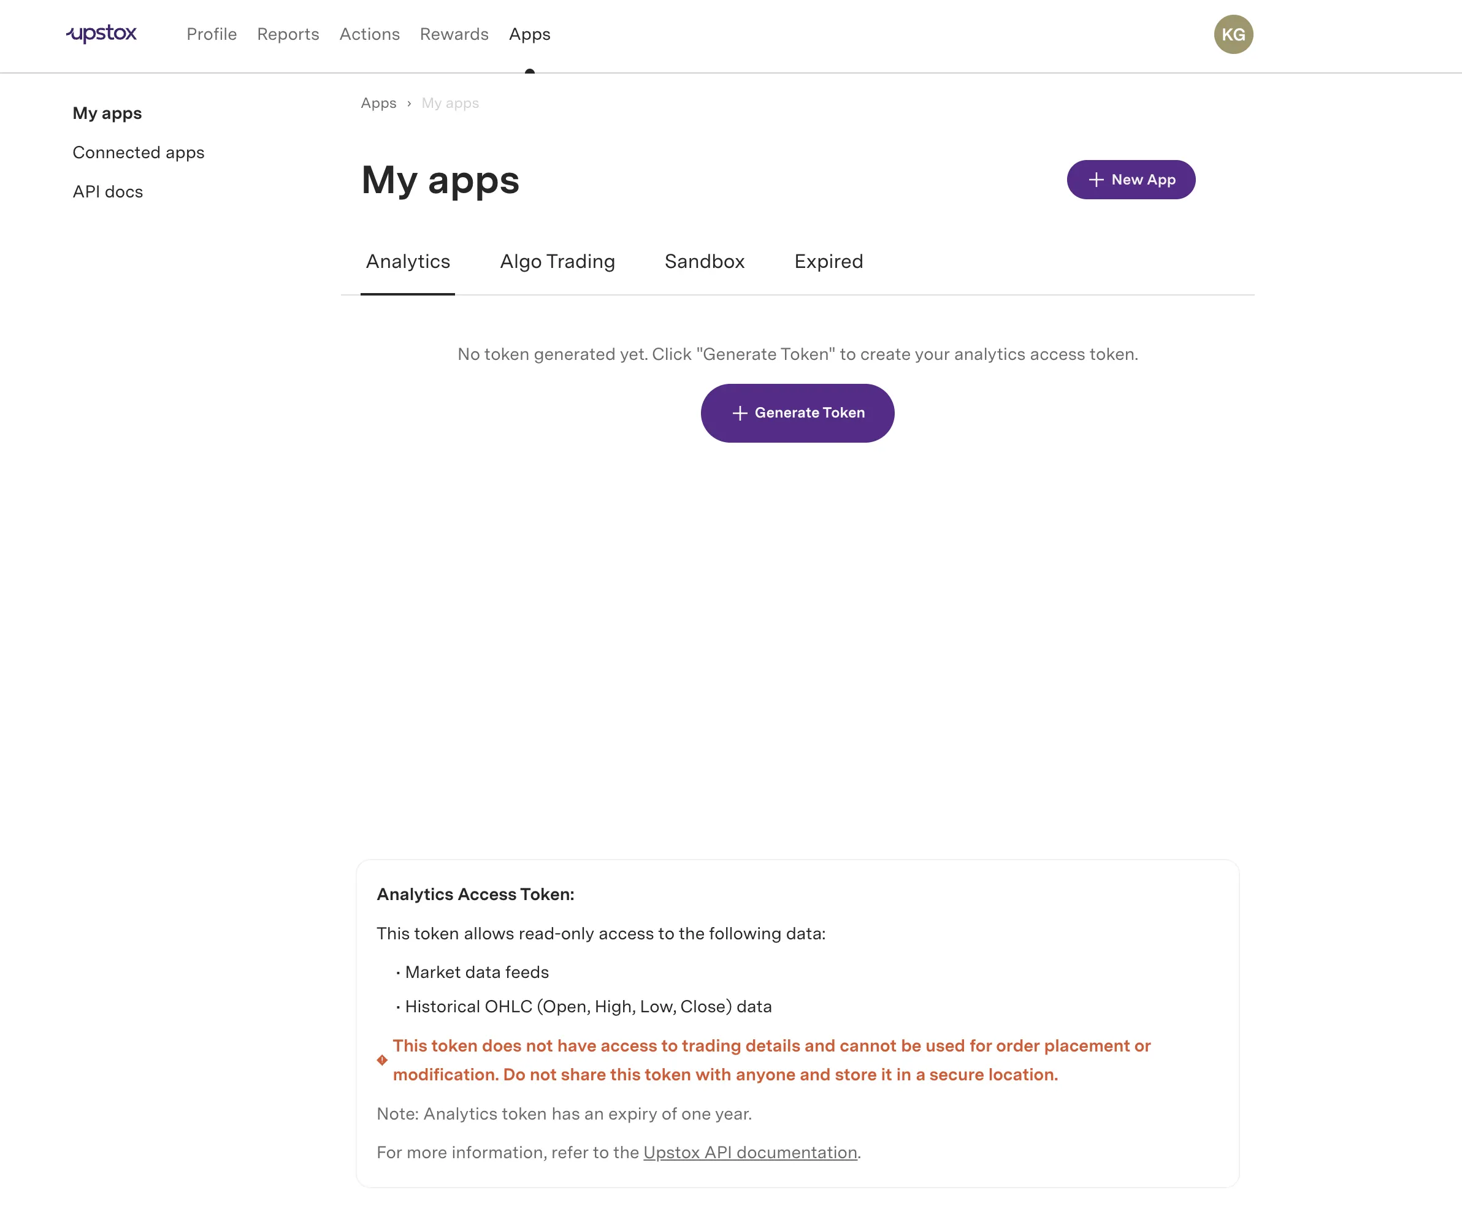
Task: Click the Upstox logo
Action: pyautogui.click(x=101, y=33)
